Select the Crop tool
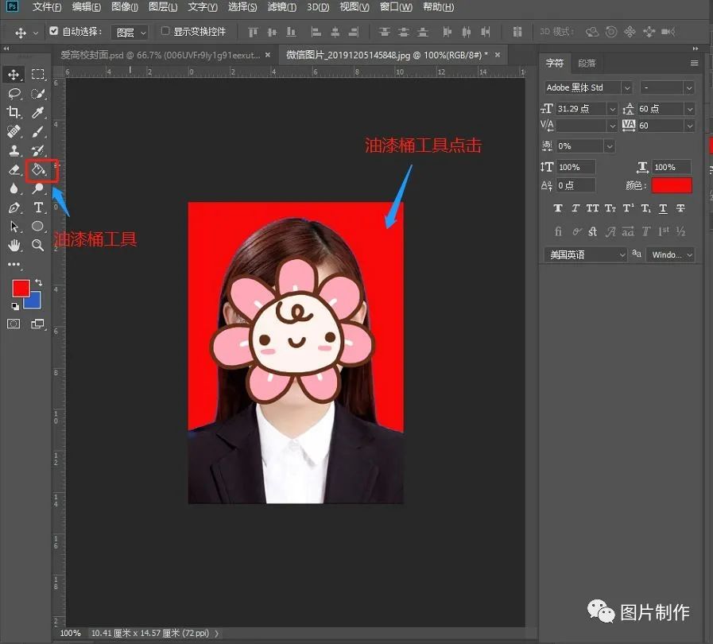This screenshot has width=713, height=644. coord(14,113)
